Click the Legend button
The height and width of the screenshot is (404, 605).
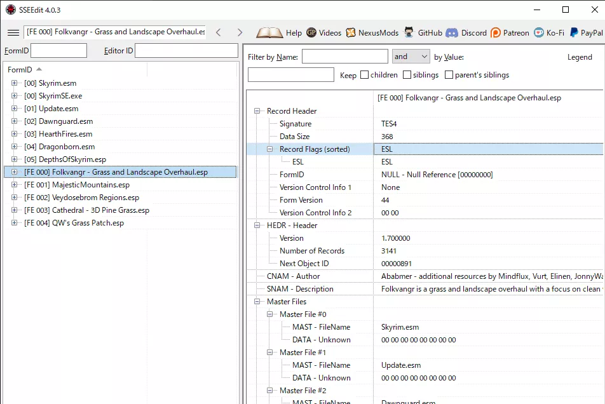coord(580,57)
